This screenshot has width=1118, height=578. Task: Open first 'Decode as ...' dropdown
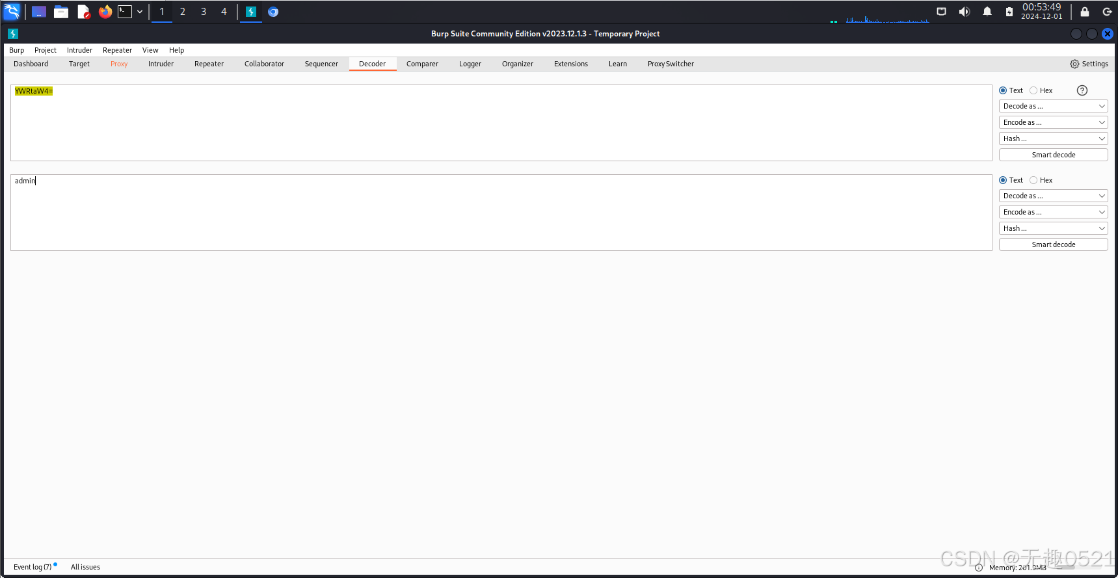(1054, 106)
